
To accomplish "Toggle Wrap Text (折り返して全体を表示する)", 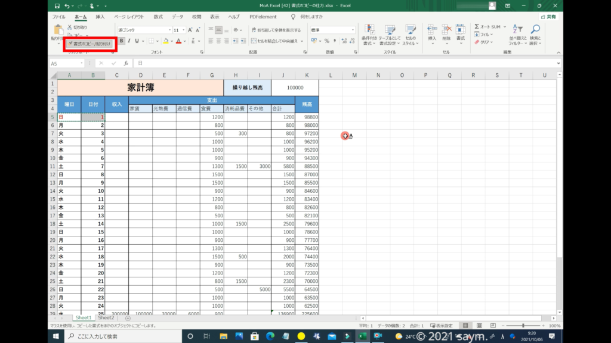I will (276, 30).
